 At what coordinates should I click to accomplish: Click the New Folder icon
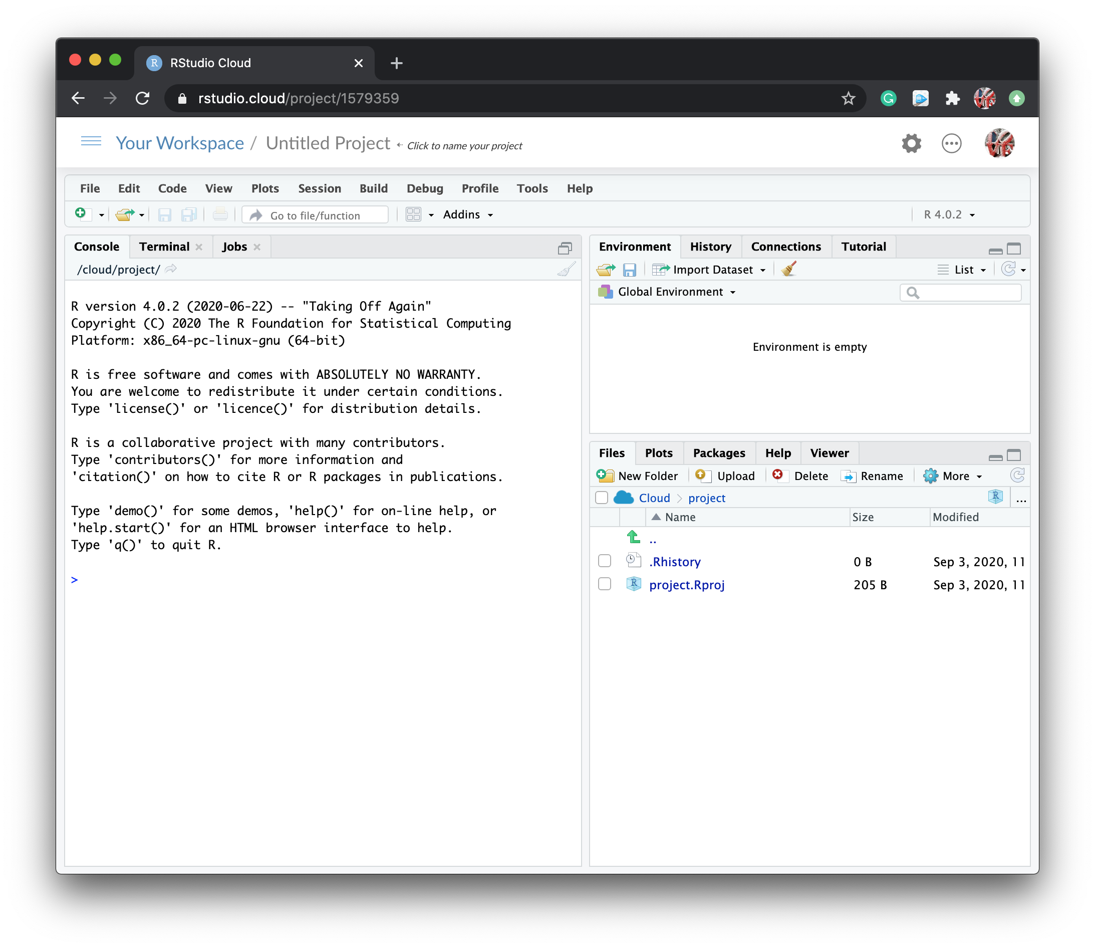[606, 476]
